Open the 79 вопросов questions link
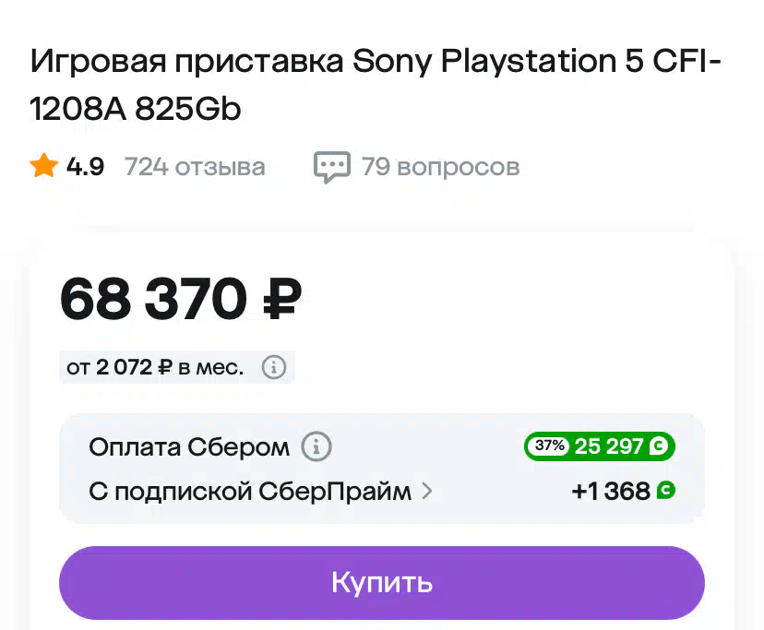The width and height of the screenshot is (764, 630). tap(440, 167)
